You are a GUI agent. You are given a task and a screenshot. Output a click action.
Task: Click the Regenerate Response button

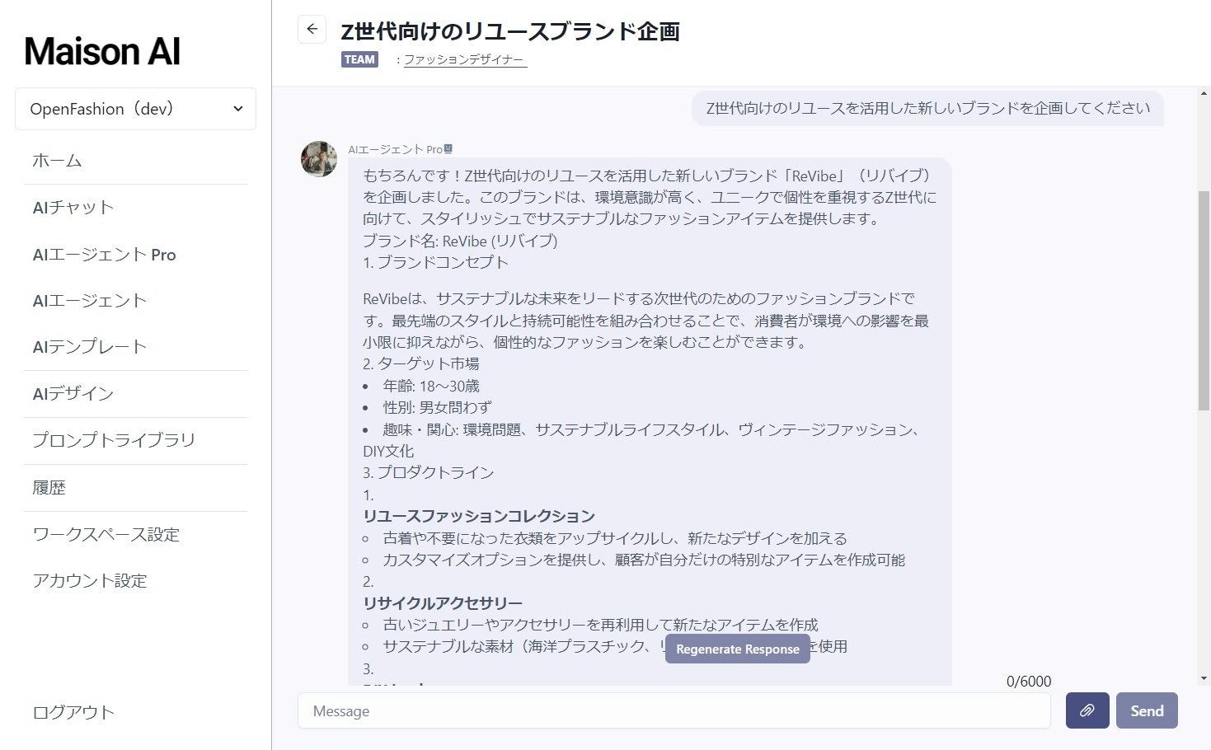tap(738, 649)
